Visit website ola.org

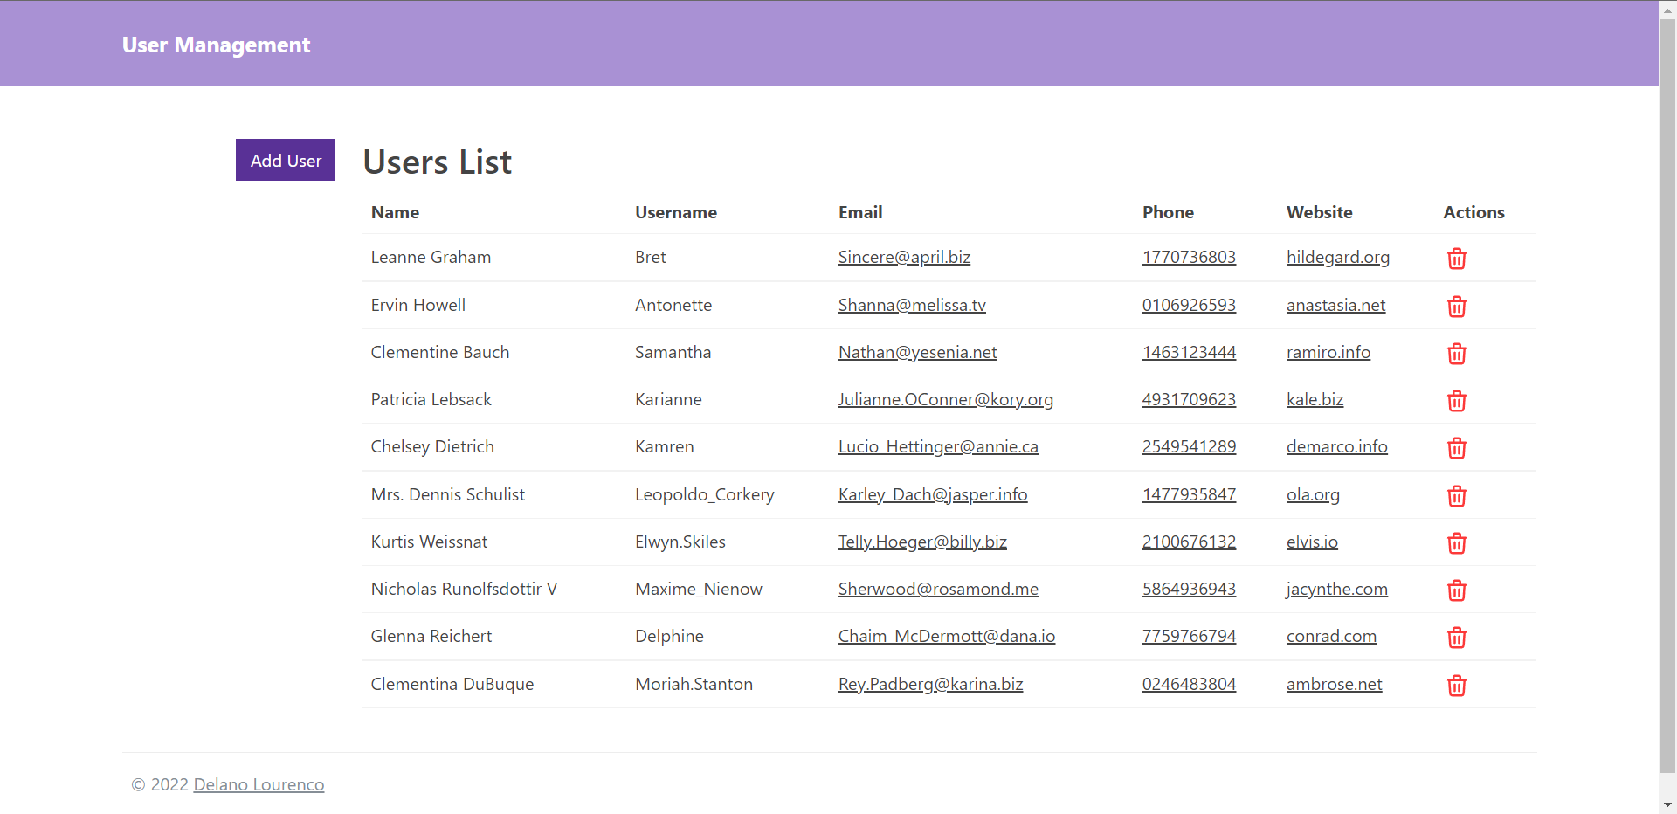(x=1313, y=494)
